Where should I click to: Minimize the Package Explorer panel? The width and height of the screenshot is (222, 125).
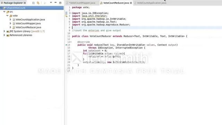[x=55, y=3]
